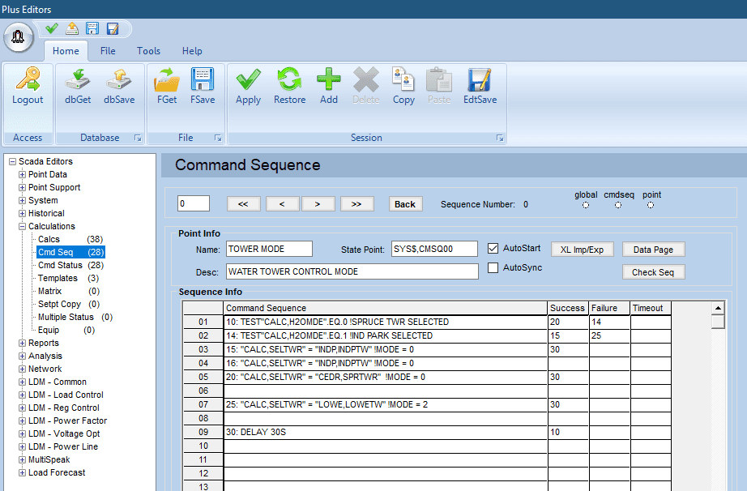Click the Add green plus icon
The height and width of the screenshot is (491, 747).
point(329,79)
